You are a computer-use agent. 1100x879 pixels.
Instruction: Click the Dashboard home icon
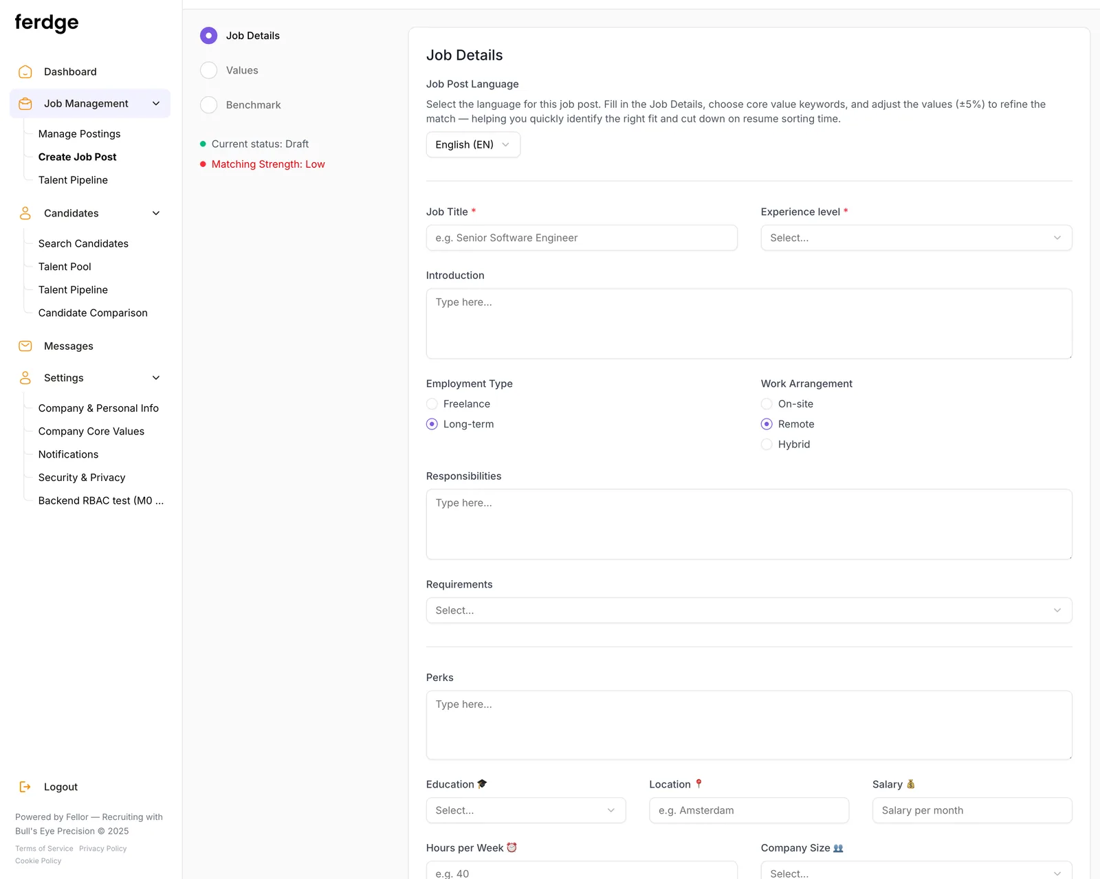coord(25,71)
